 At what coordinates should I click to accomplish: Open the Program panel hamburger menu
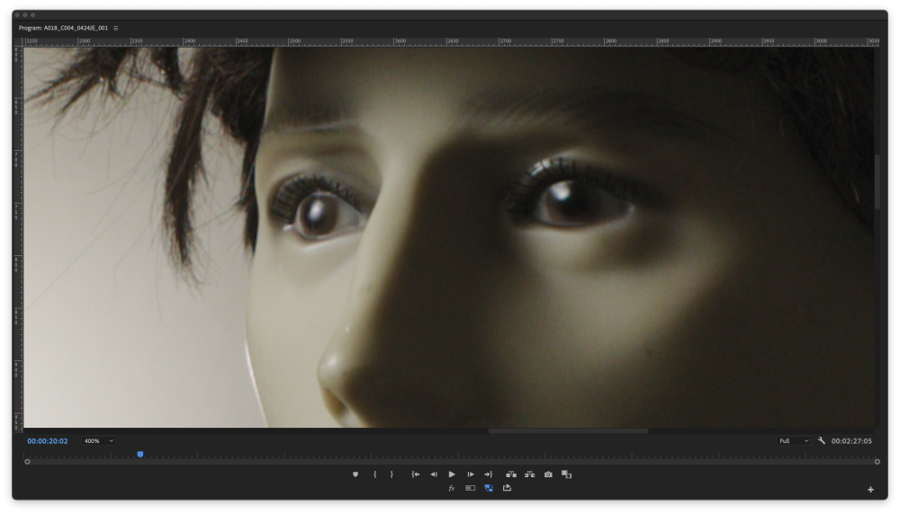[x=116, y=28]
